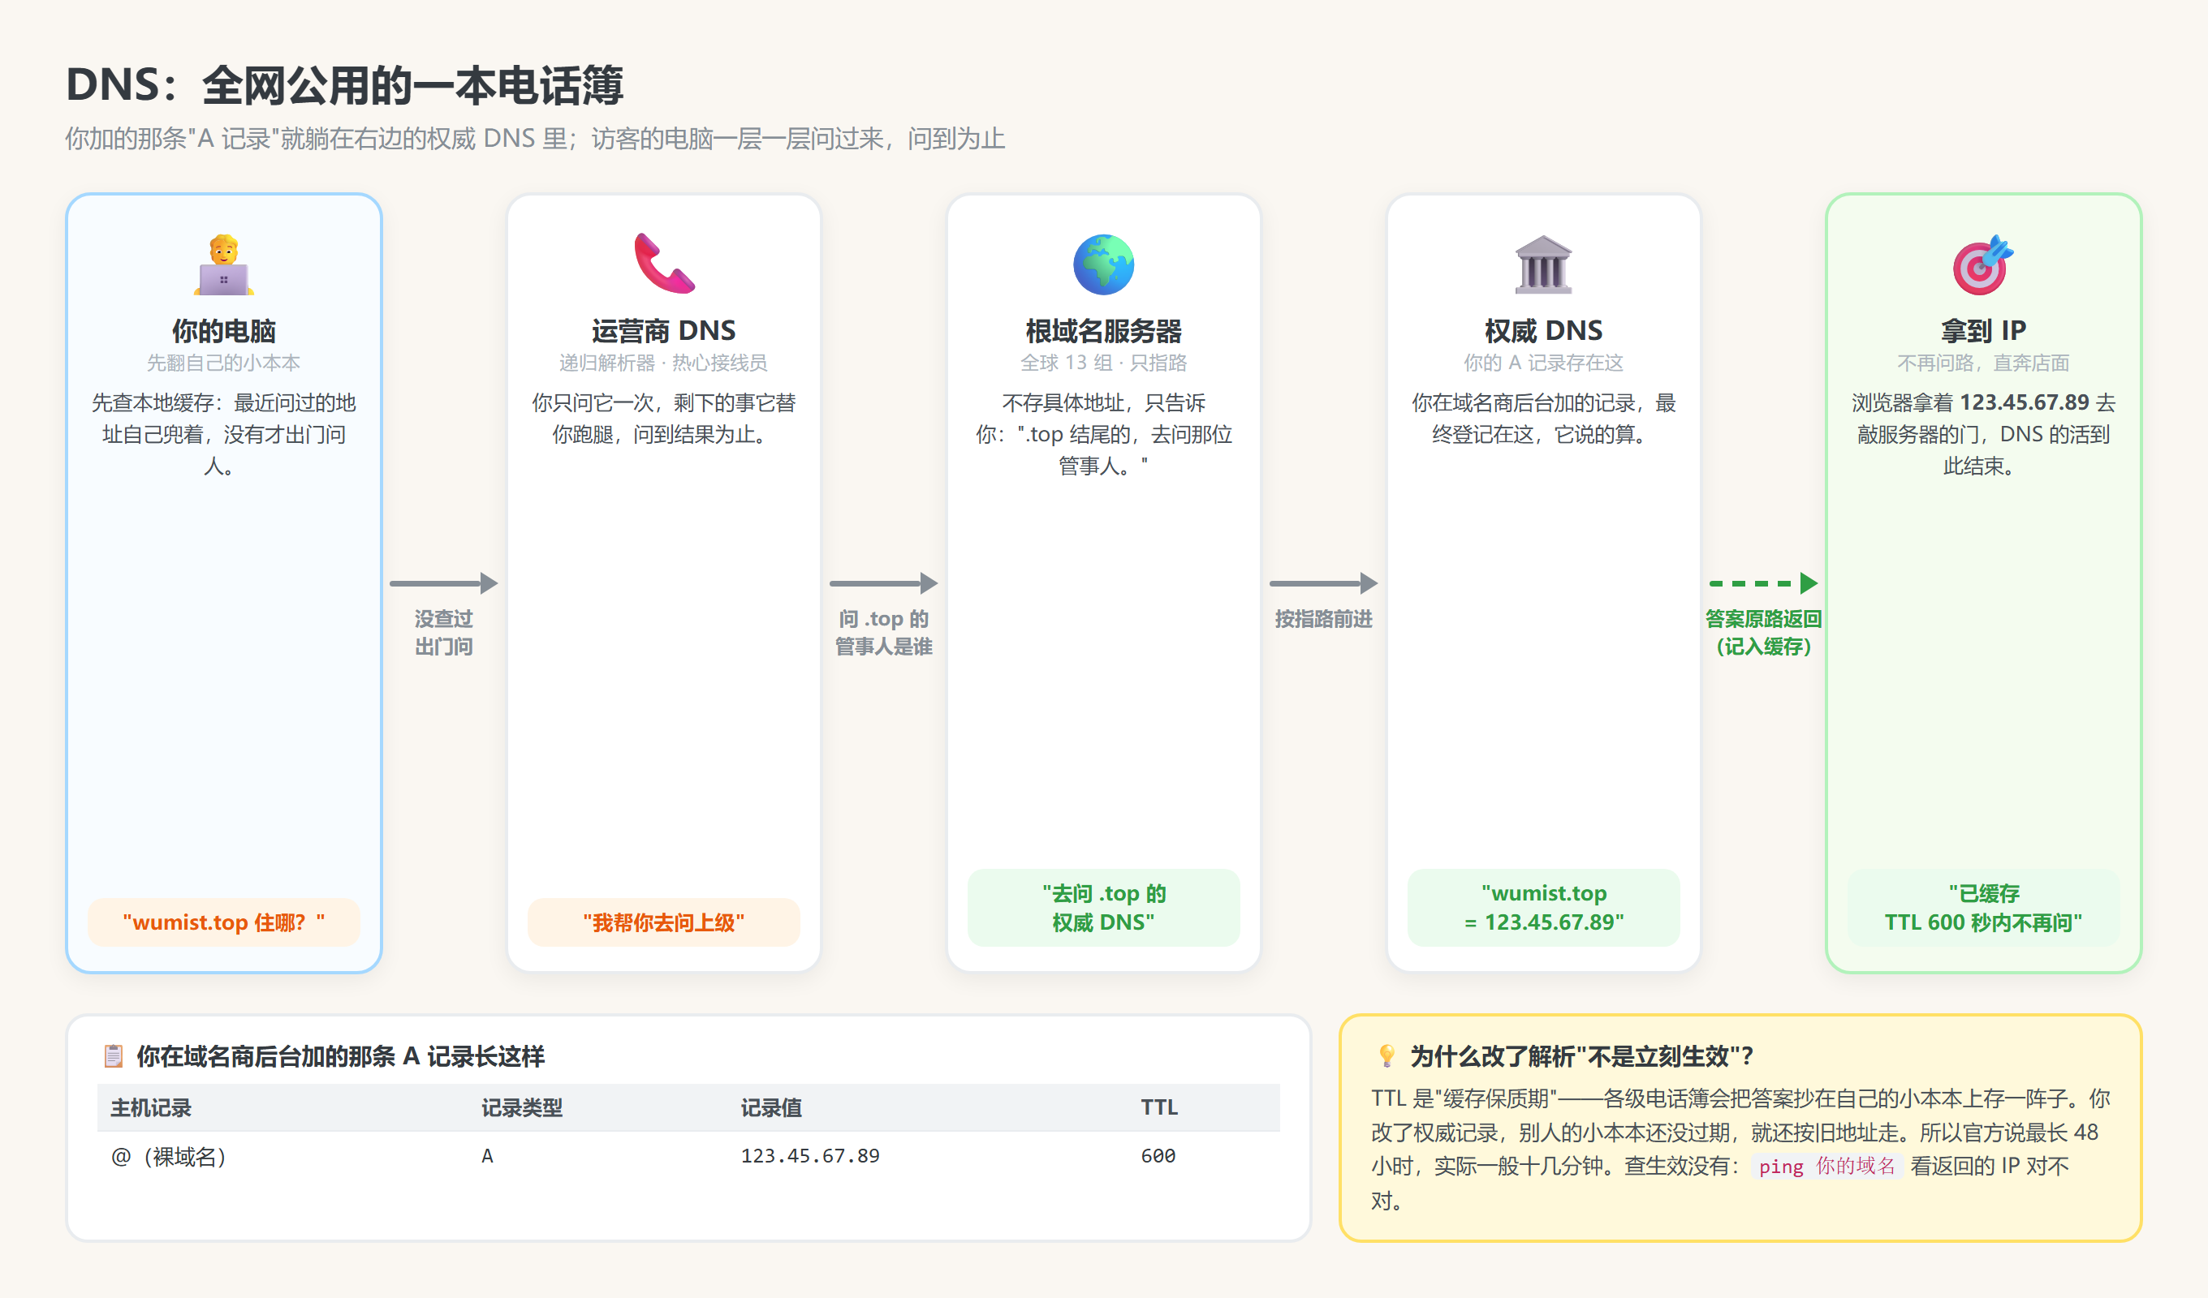Click the 你的电脑 card heading

[224, 331]
